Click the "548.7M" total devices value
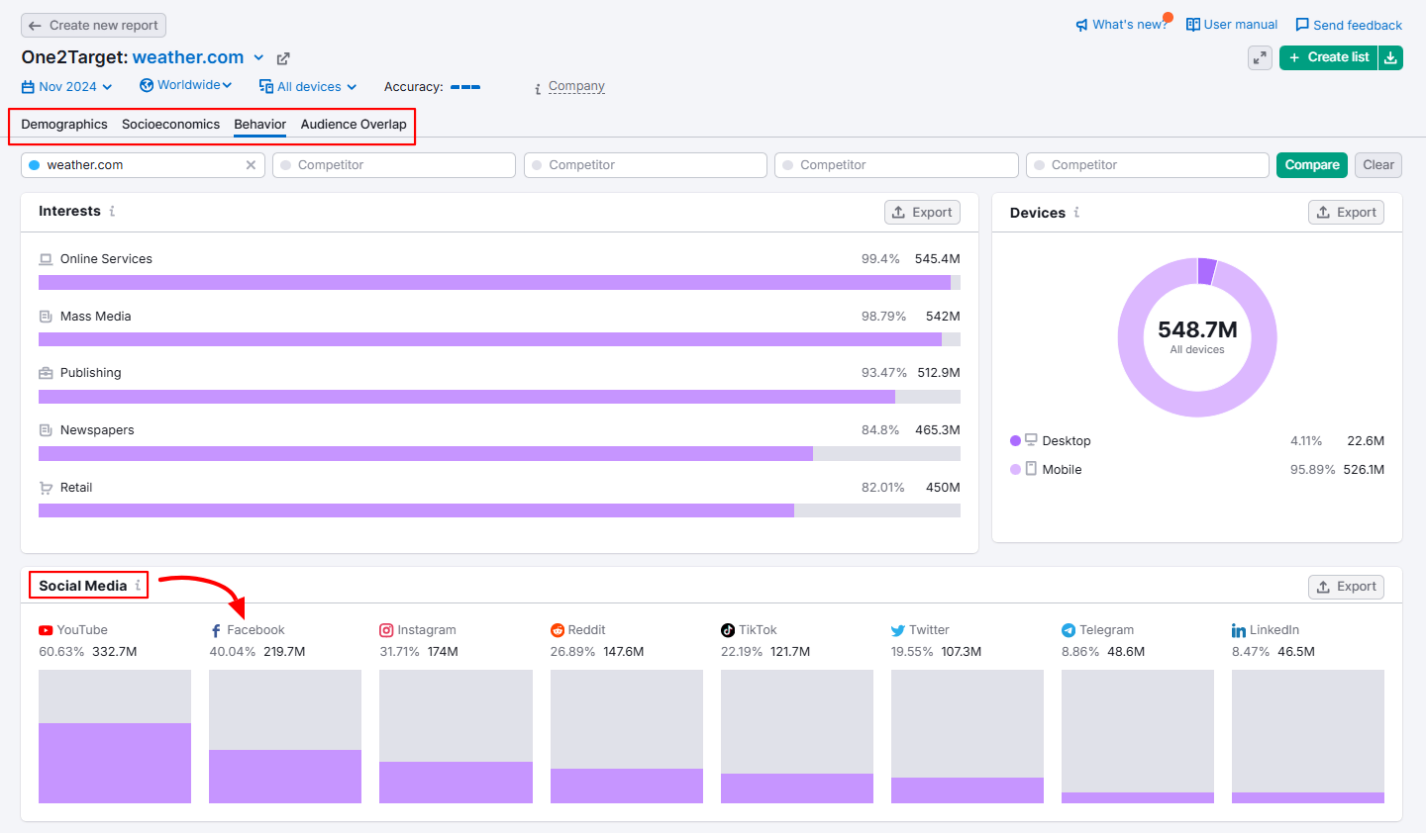This screenshot has width=1426, height=833. point(1197,329)
